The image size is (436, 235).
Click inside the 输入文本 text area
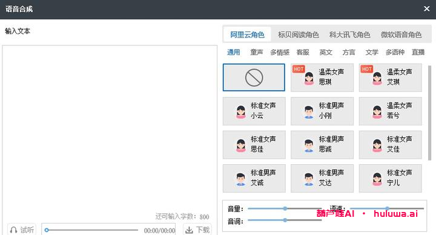click(x=110, y=128)
